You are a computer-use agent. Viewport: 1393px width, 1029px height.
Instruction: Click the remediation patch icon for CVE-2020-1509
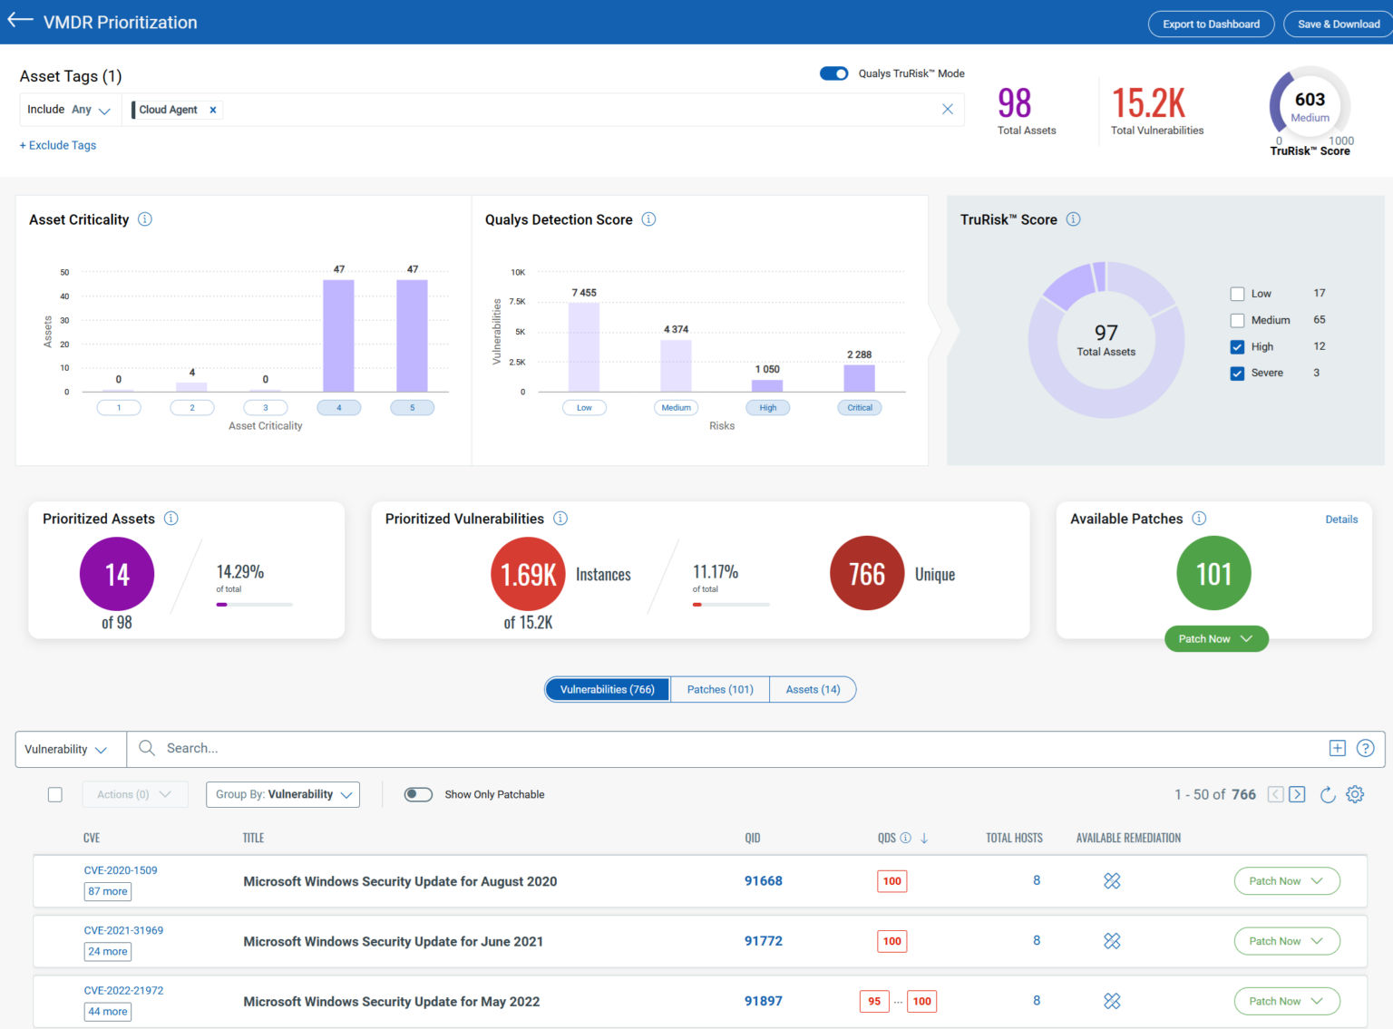(1112, 880)
